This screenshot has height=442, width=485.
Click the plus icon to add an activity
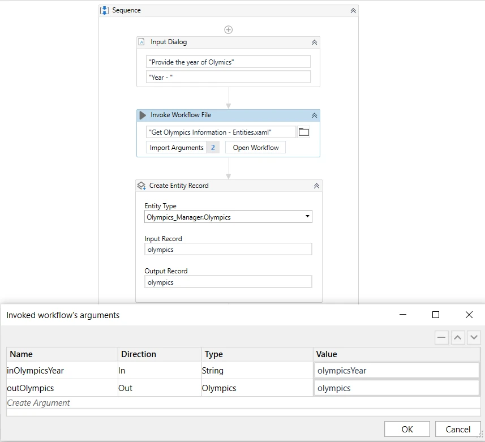(228, 29)
